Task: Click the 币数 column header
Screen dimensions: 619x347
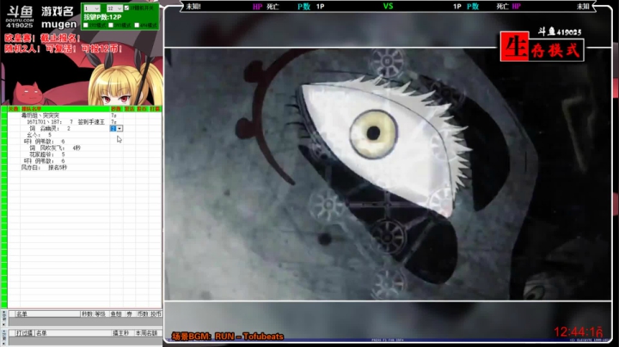Action: [142, 314]
